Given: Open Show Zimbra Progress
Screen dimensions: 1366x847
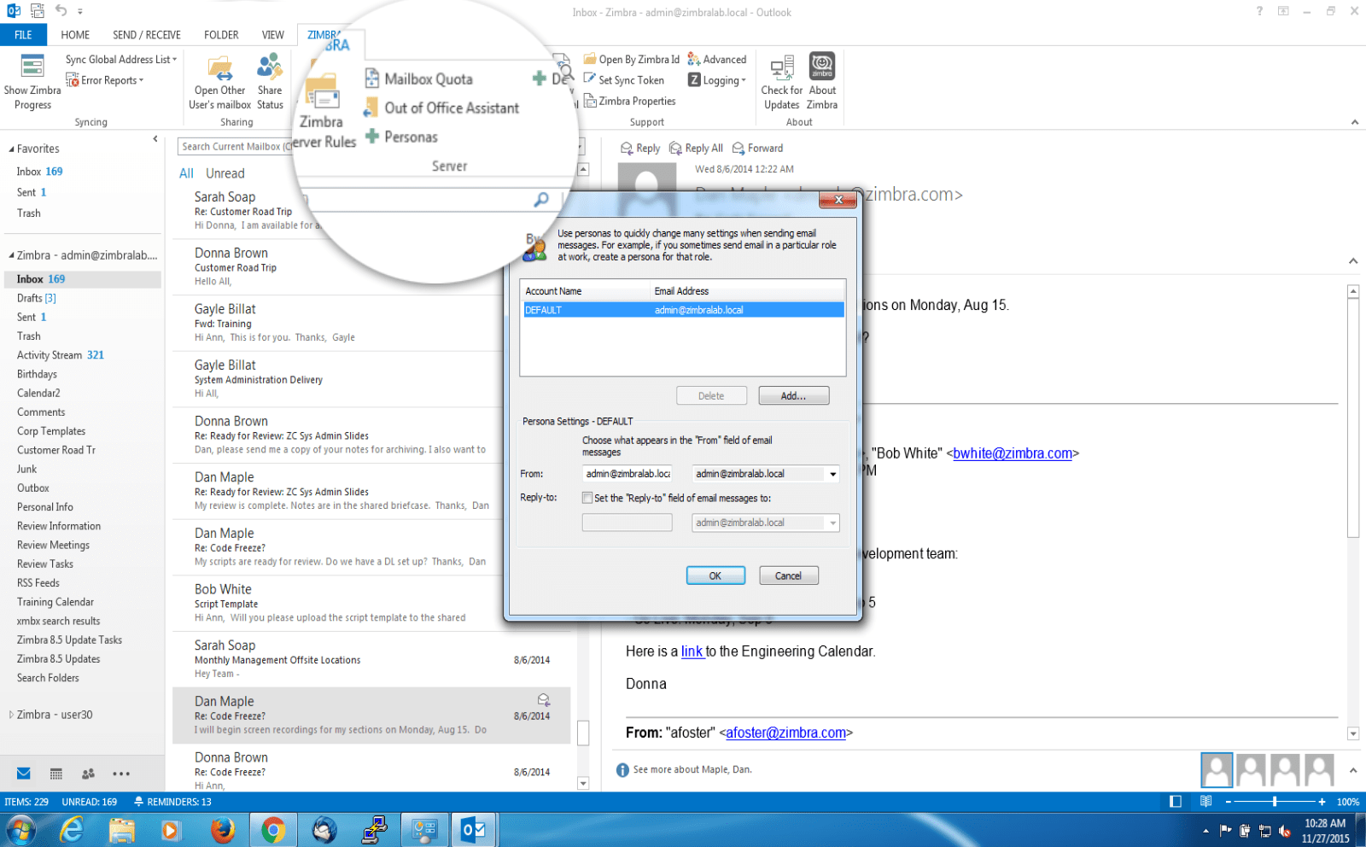Looking at the screenshot, I should pyautogui.click(x=32, y=82).
